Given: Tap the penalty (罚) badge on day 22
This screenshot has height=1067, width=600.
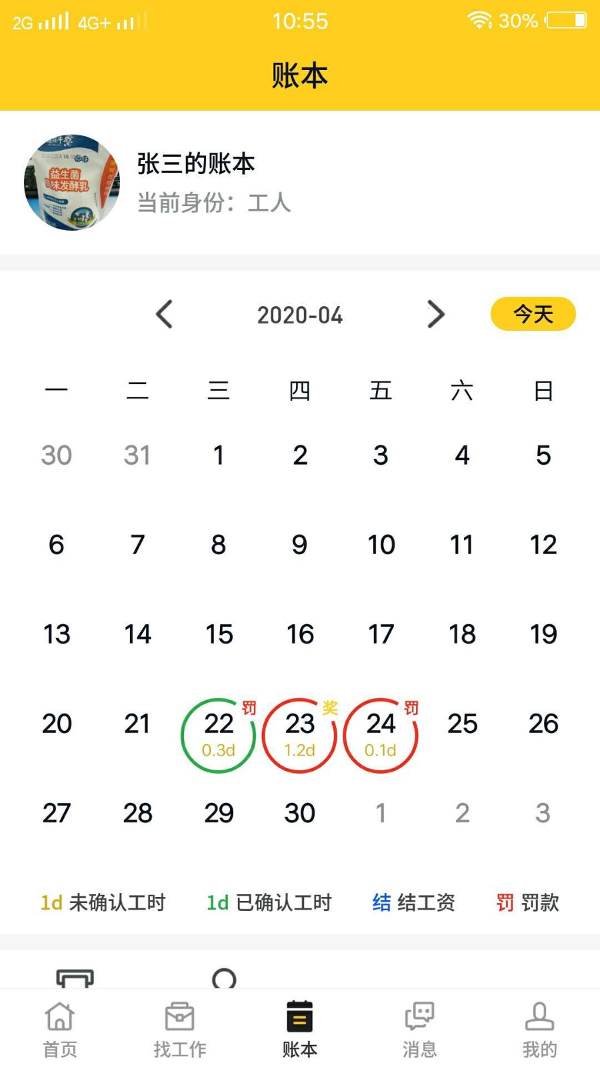Looking at the screenshot, I should click(x=249, y=708).
